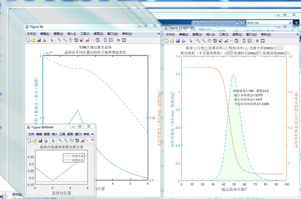Click the 搜索文档 search field

click(269, 23)
